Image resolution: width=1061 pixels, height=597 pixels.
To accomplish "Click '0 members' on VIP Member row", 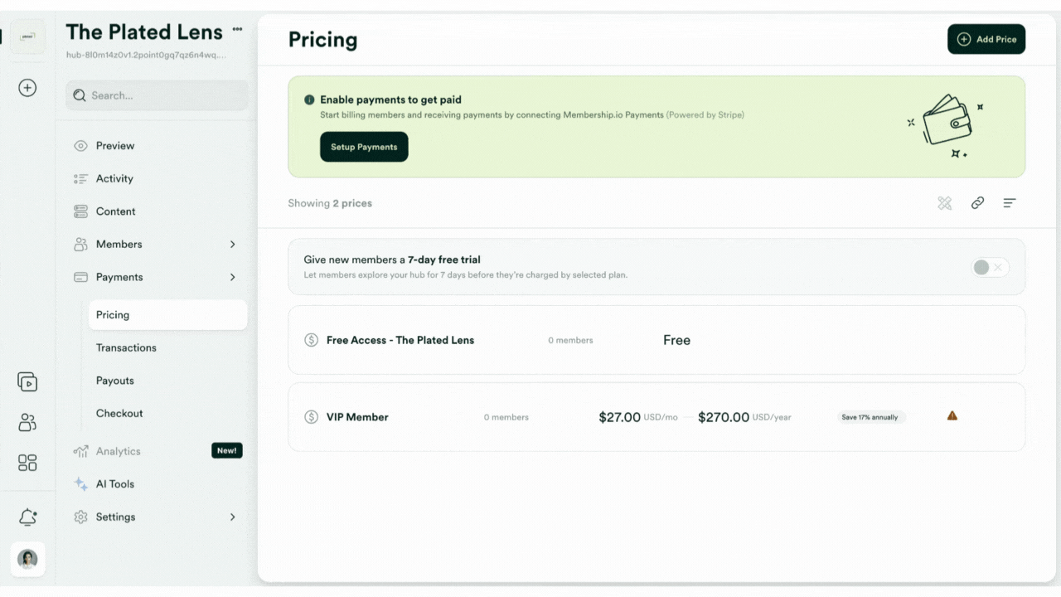I will pos(506,417).
